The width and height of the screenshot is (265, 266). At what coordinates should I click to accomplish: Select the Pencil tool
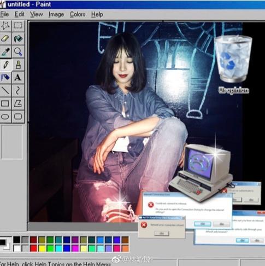[5, 65]
